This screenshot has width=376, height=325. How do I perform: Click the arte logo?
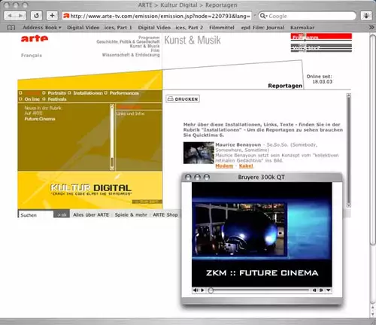point(35,39)
